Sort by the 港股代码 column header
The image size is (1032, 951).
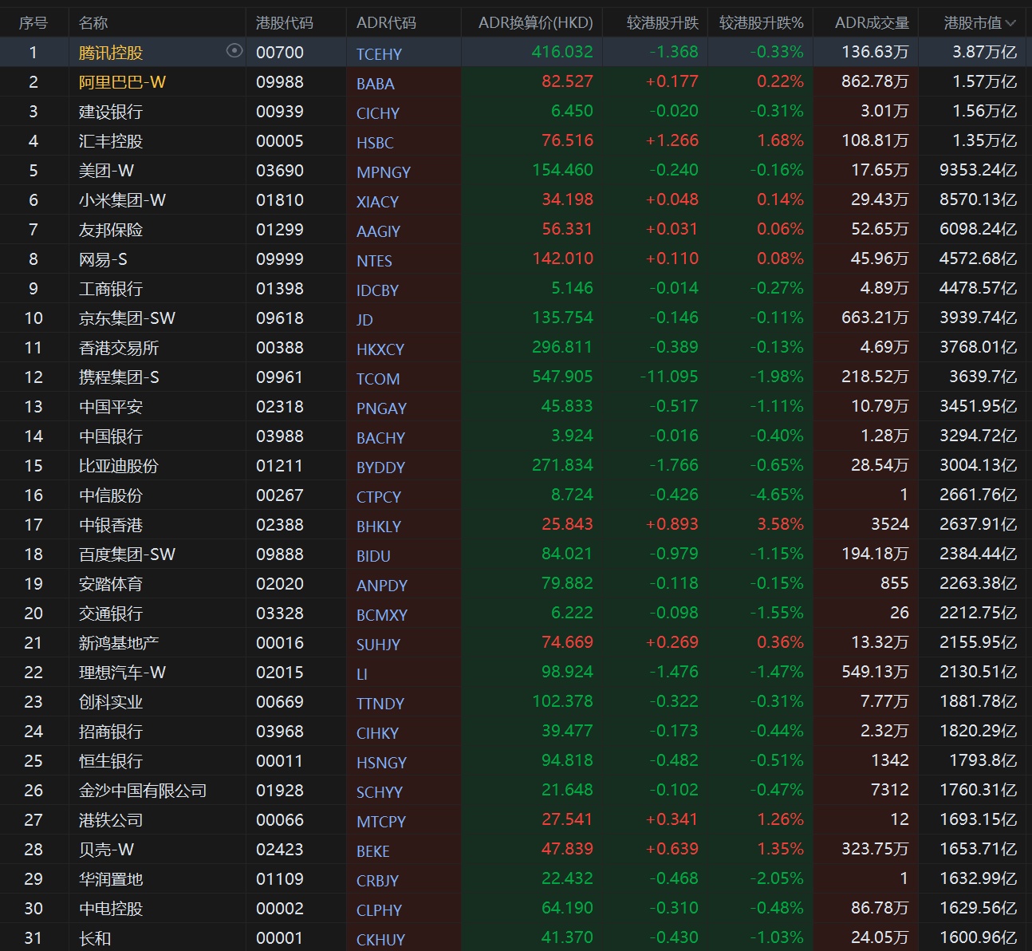[x=285, y=23]
